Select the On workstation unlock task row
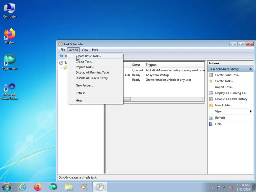 (x=163, y=80)
